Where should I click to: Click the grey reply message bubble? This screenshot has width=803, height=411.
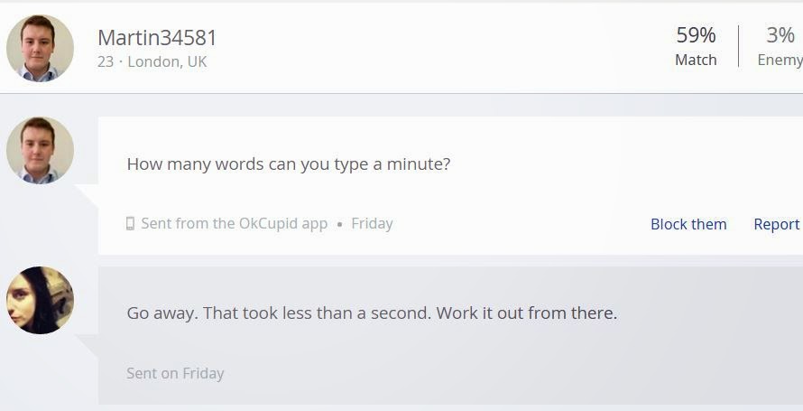tap(450, 335)
